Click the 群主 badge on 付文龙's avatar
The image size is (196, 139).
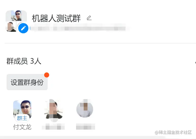(22, 118)
